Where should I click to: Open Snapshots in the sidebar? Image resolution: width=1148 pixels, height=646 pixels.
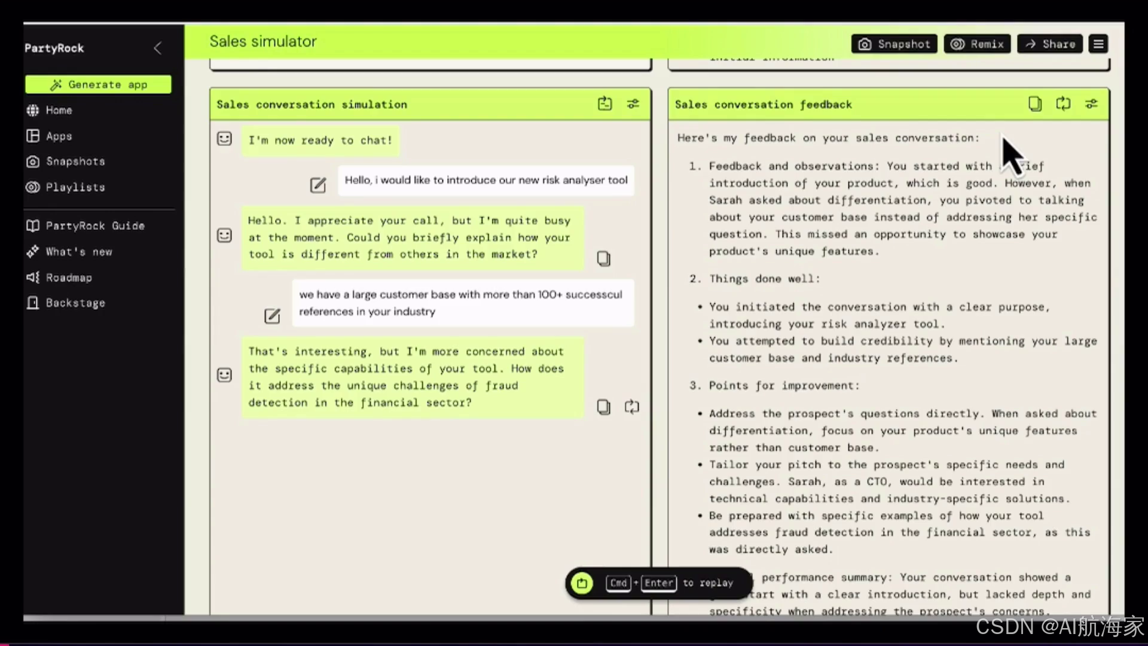[x=75, y=161]
